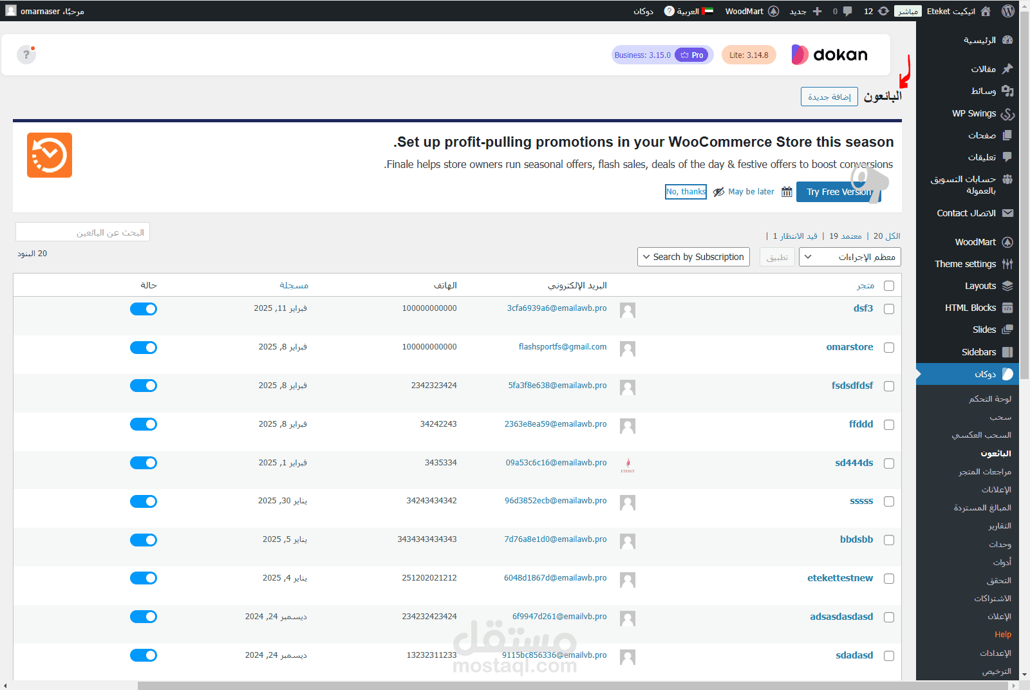This screenshot has width=1030, height=690.
Task: Click the icon beside حسابات التسويق بالعمولة
Action: click(x=1007, y=179)
